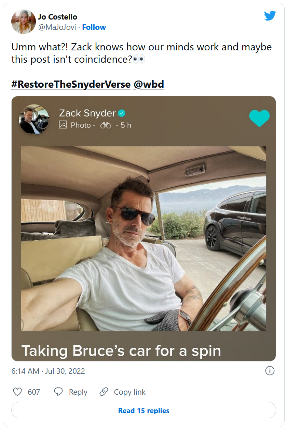The width and height of the screenshot is (287, 431).
Task: Click the @wbd mention link
Action: [x=149, y=84]
